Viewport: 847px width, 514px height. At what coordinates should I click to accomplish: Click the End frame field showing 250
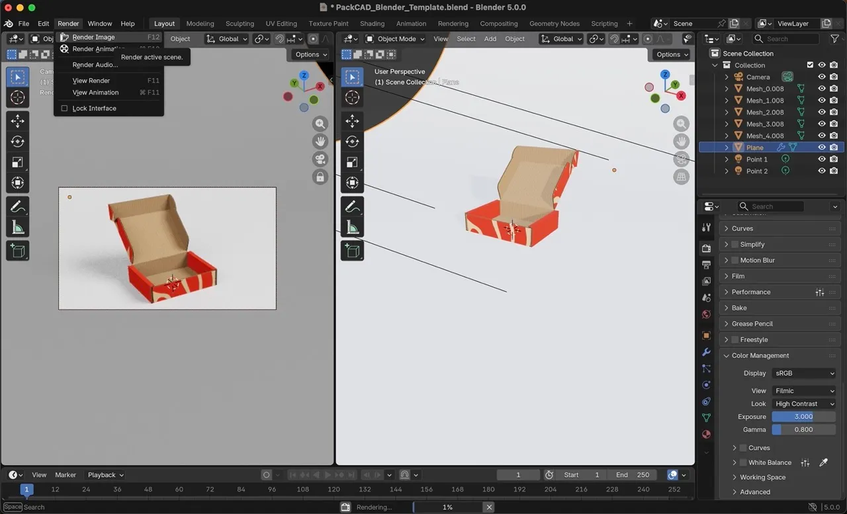(633, 474)
